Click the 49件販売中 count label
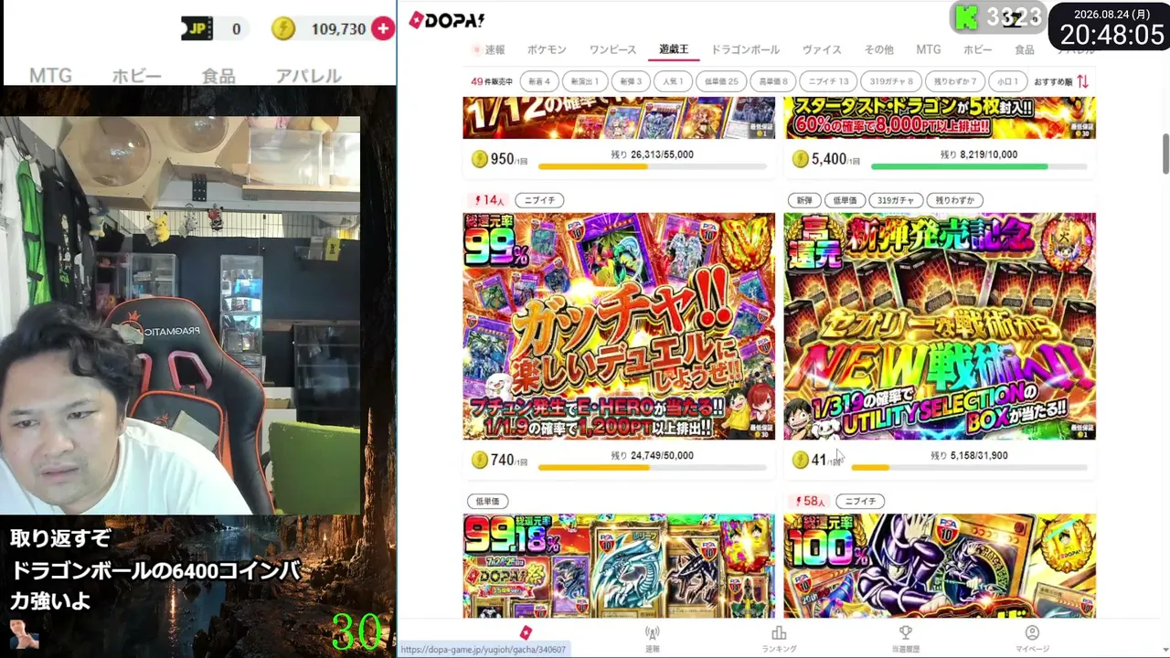This screenshot has width=1170, height=658. (492, 81)
